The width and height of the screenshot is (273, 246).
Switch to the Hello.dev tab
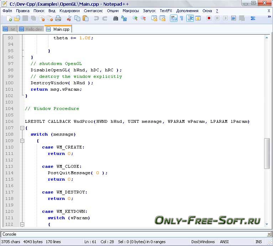[x=31, y=29]
